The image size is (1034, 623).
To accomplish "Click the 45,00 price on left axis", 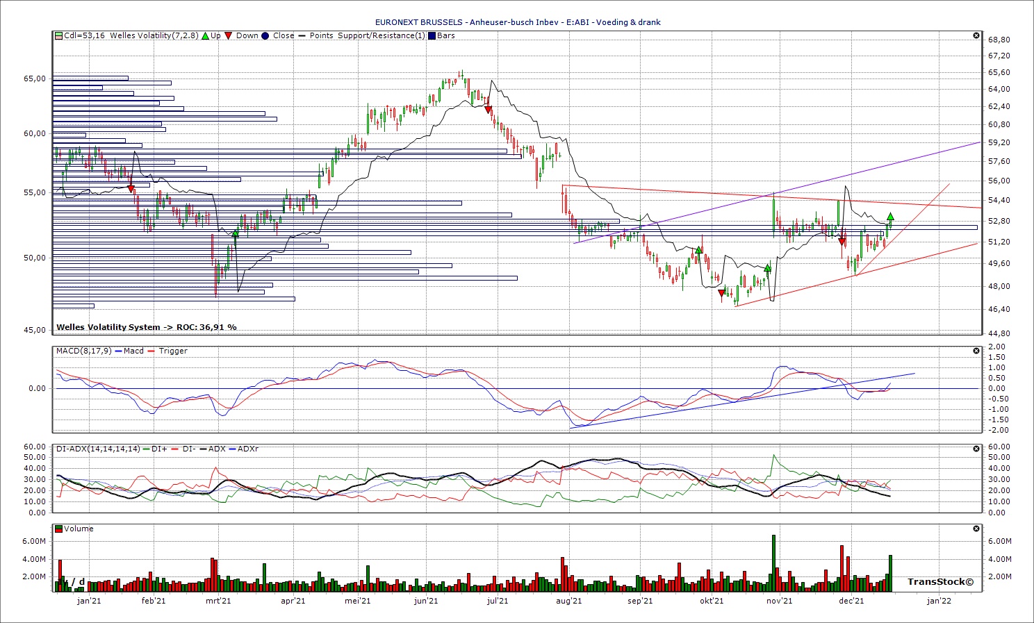I will coord(35,330).
